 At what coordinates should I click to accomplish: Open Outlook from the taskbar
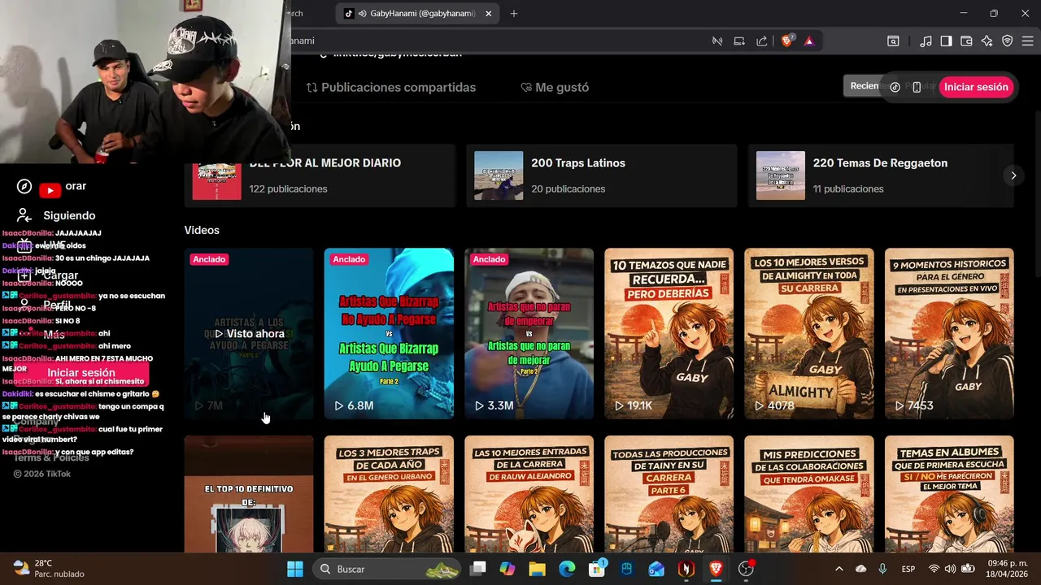point(656,569)
